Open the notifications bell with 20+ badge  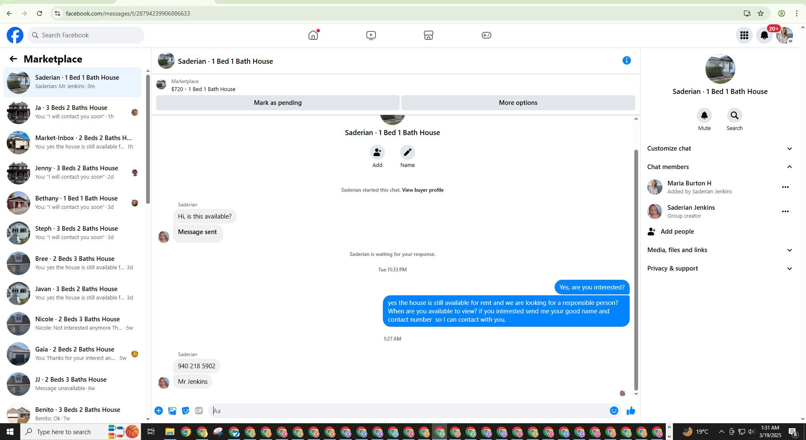764,35
